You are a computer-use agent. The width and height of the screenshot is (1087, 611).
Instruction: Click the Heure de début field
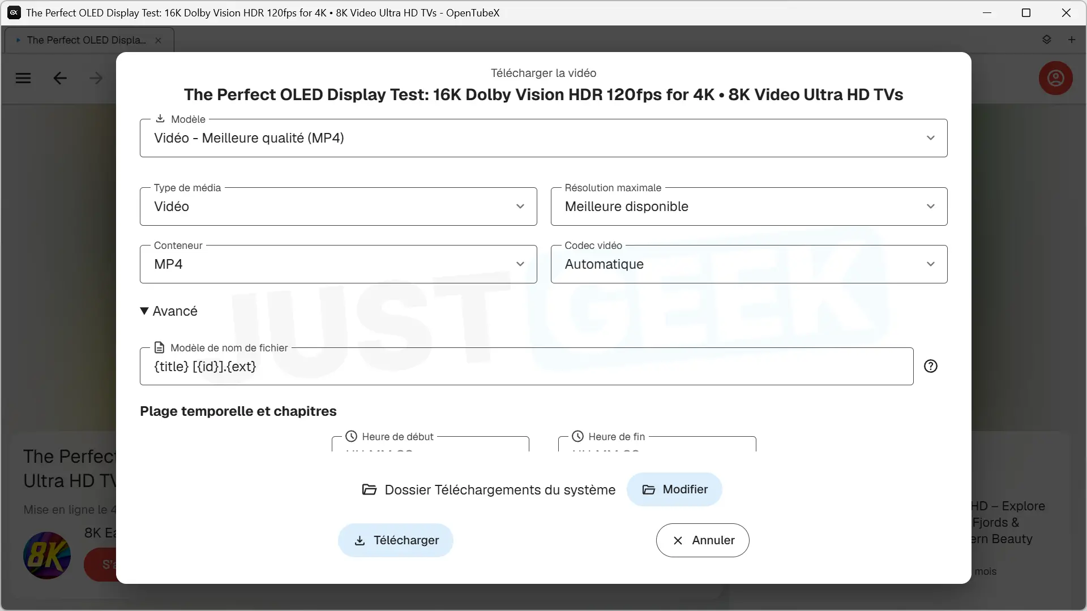[x=430, y=444]
